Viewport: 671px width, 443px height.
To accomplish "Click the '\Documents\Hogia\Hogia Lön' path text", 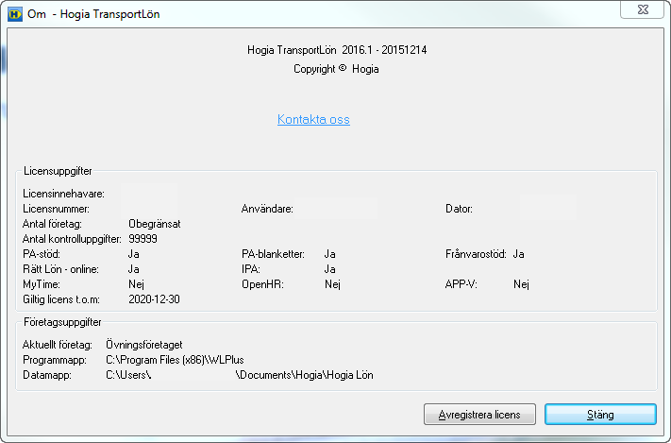I will [304, 375].
